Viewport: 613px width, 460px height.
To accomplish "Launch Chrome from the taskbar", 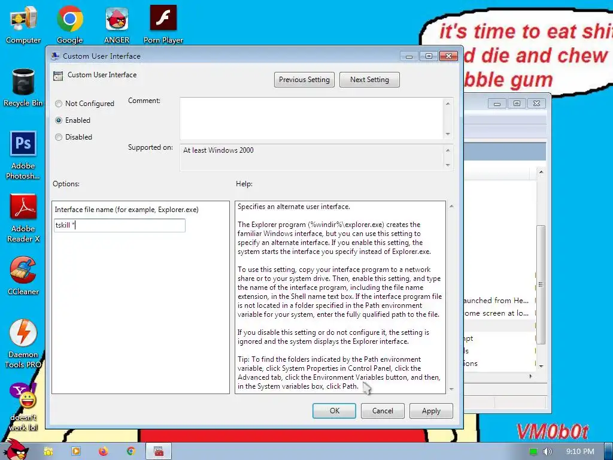I will 131,452.
